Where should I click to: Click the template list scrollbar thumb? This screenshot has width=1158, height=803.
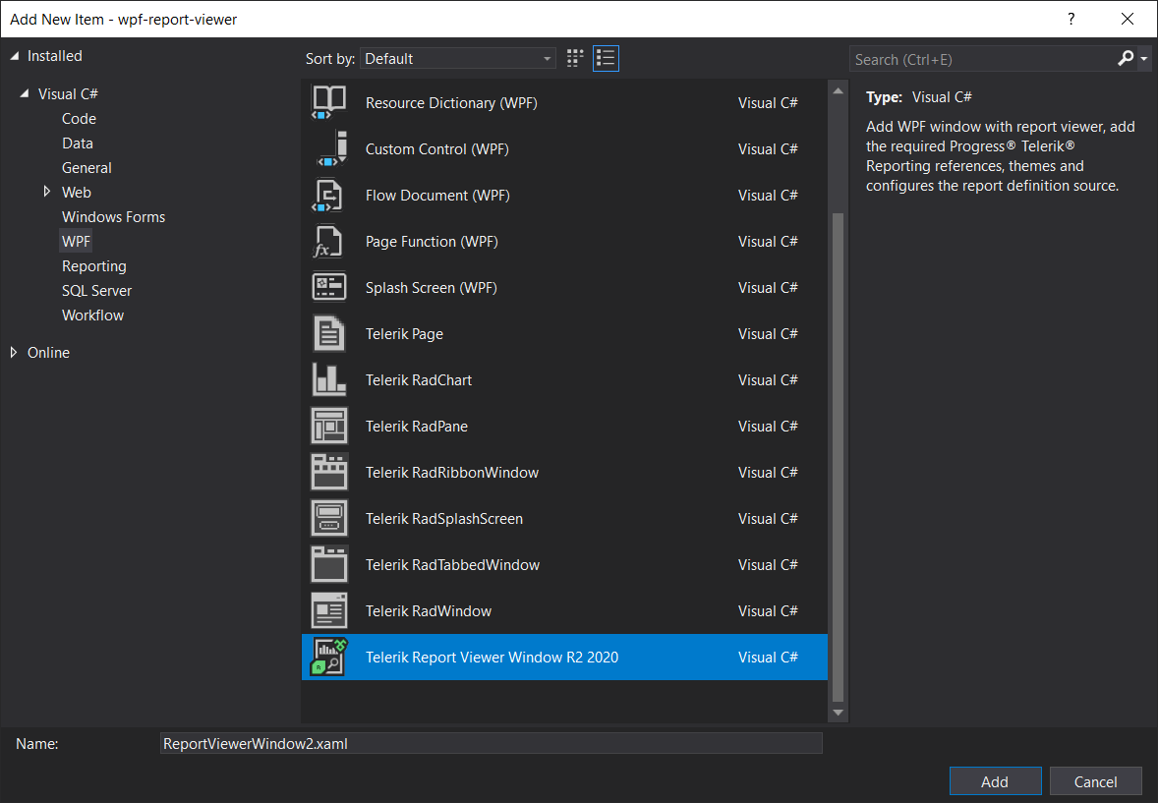point(838,456)
